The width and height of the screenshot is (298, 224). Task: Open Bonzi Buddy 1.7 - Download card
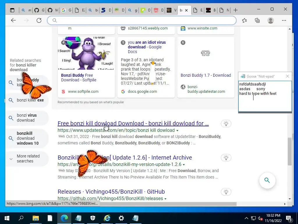pos(206,75)
